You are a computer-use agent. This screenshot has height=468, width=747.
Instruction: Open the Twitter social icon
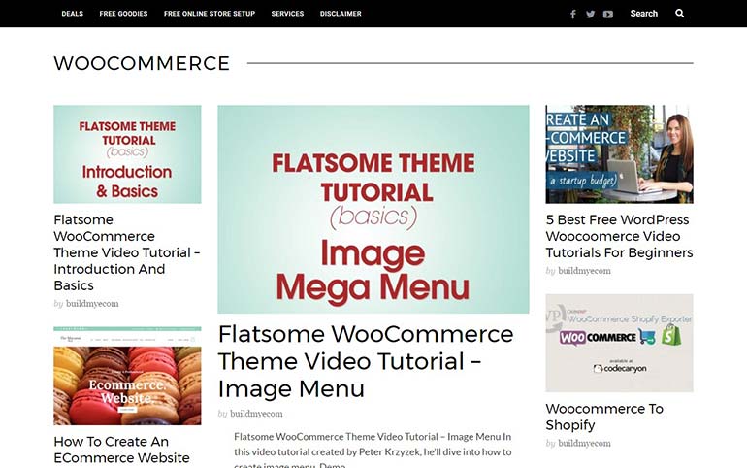tap(590, 14)
